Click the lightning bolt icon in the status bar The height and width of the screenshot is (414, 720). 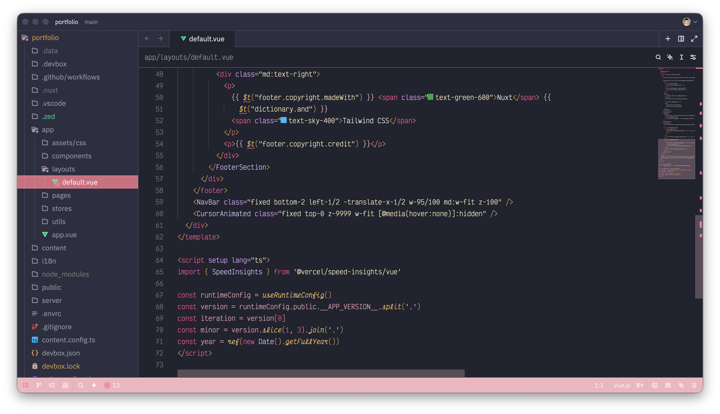[94, 385]
